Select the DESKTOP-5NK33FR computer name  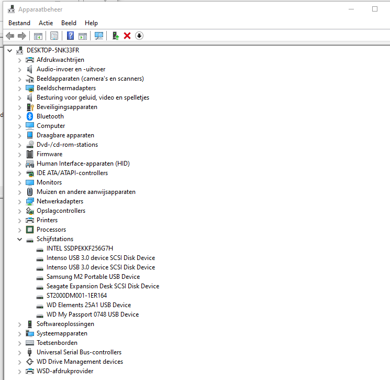[x=53, y=50]
